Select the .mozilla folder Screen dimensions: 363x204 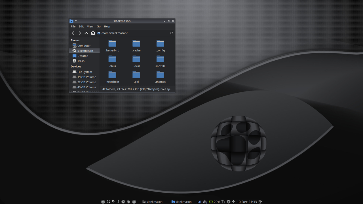[160, 61]
